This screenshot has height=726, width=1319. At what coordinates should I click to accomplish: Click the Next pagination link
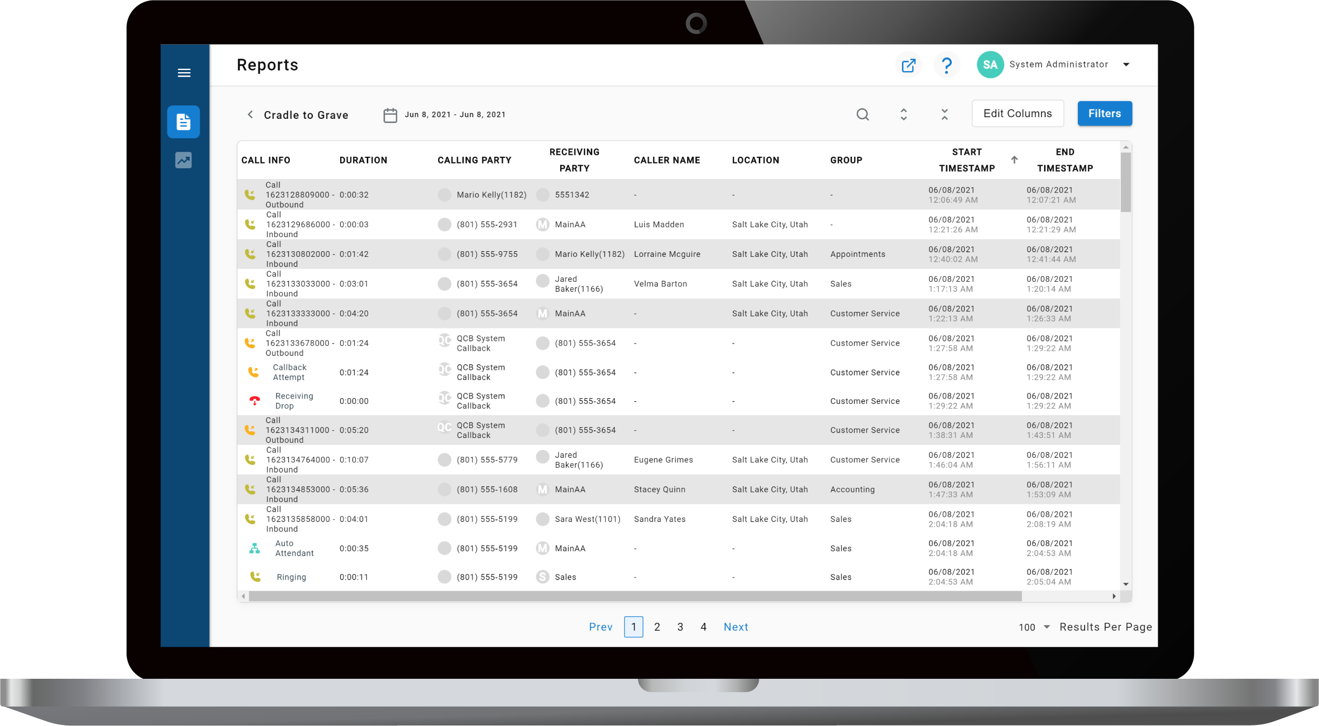click(736, 626)
